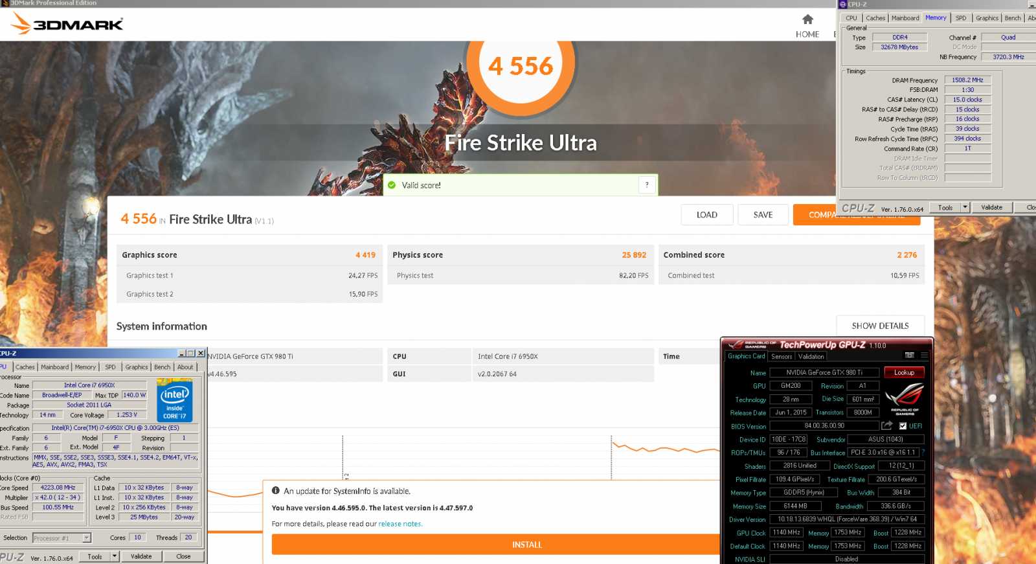The image size is (1036, 564).
Task: Open Bus Interface question mark in GPU-Z
Action: click(x=923, y=452)
